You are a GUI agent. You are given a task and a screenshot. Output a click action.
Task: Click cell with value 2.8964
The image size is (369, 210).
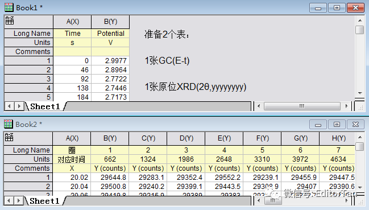110,70
